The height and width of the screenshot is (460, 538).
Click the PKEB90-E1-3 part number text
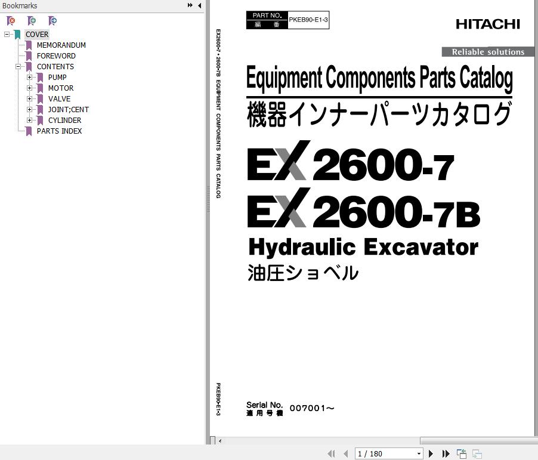tap(308, 20)
